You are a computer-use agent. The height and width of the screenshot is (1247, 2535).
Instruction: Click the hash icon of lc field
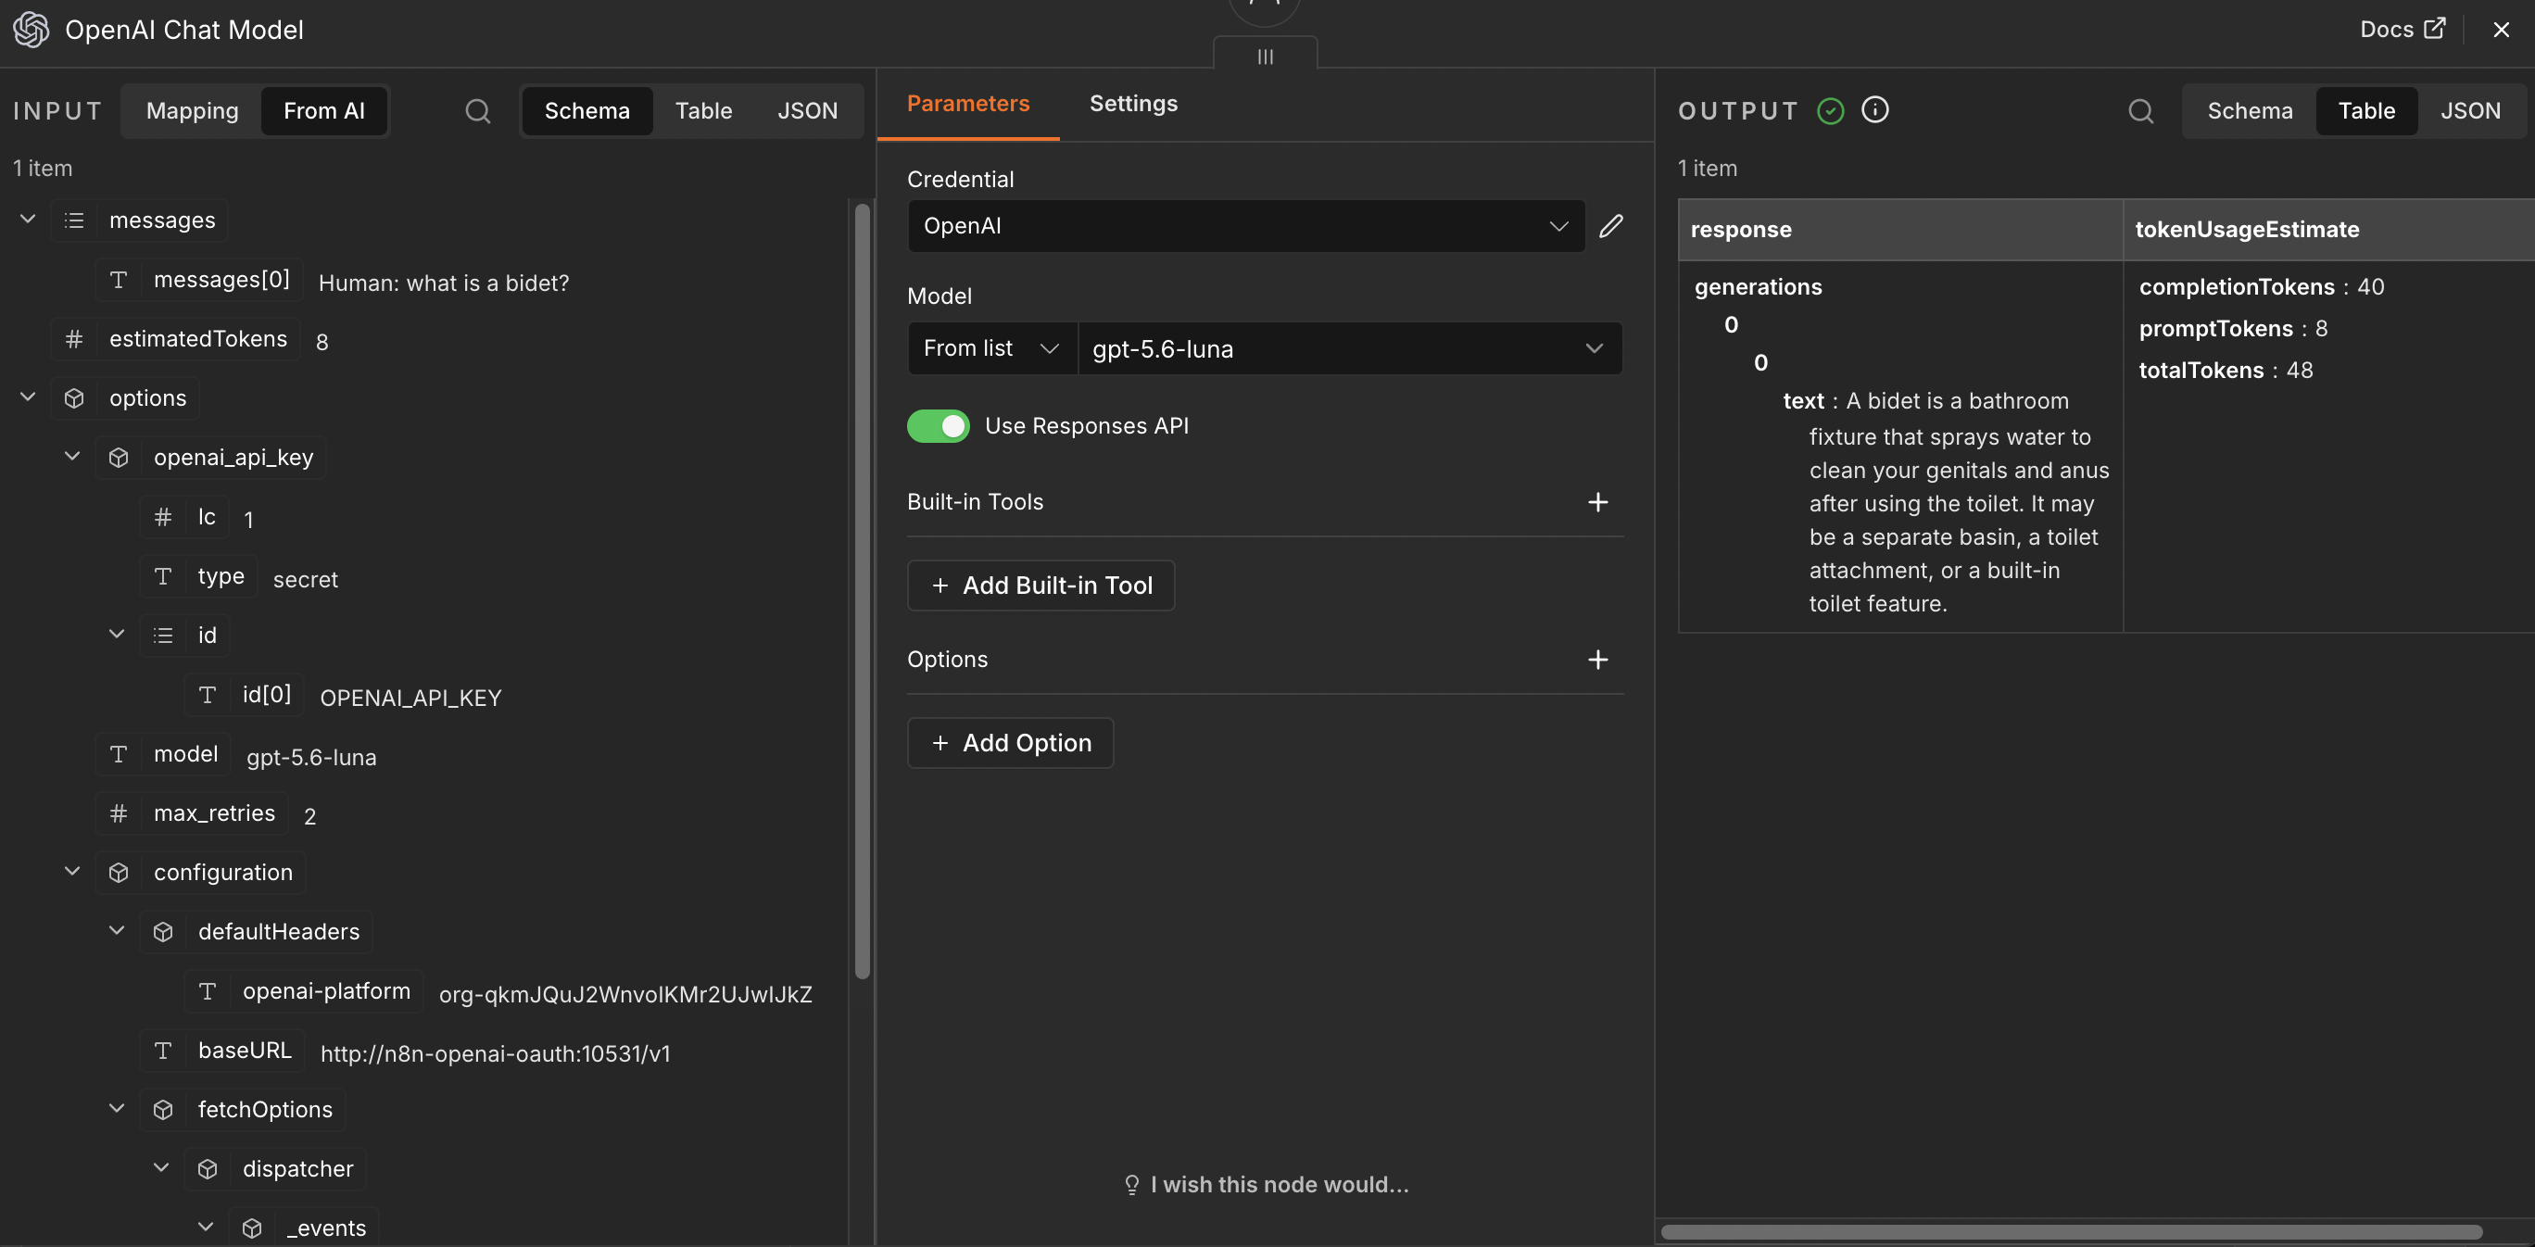(162, 517)
